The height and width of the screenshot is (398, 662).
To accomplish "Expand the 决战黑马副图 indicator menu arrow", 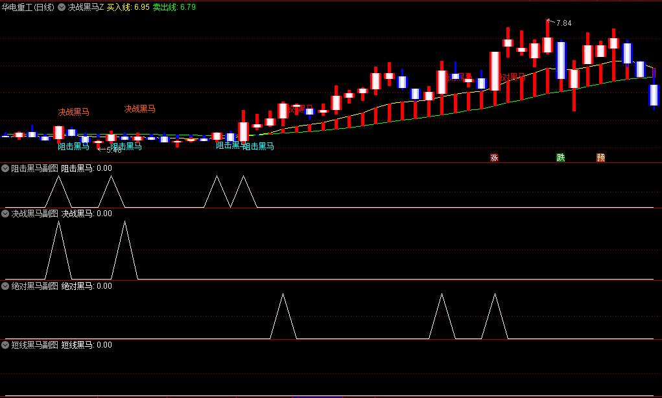I will [5, 214].
